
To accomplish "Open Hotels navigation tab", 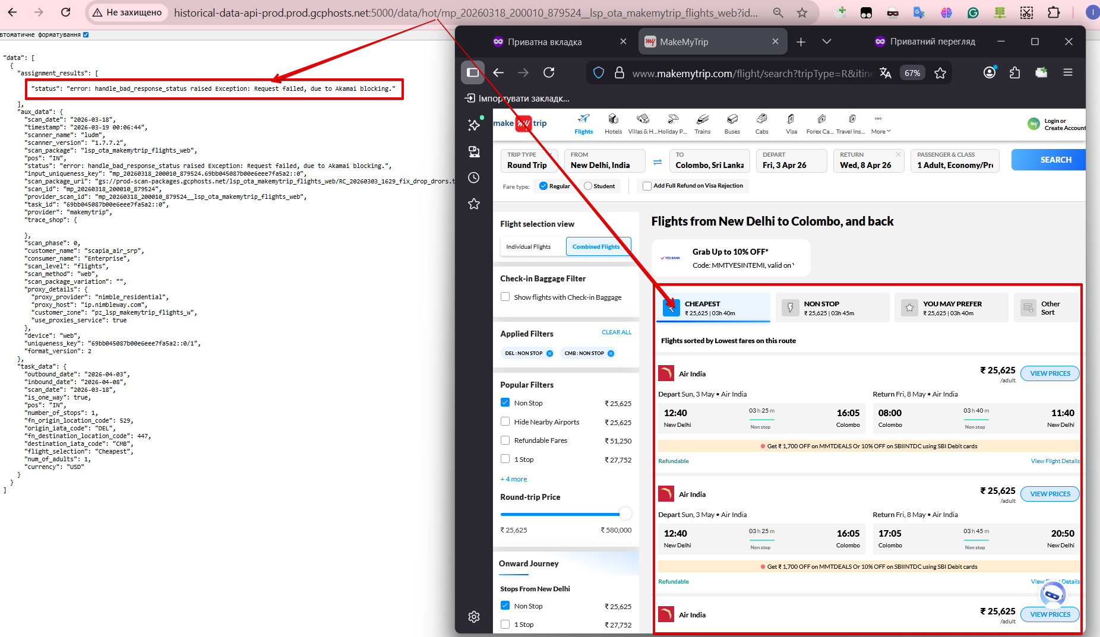I will pyautogui.click(x=614, y=125).
